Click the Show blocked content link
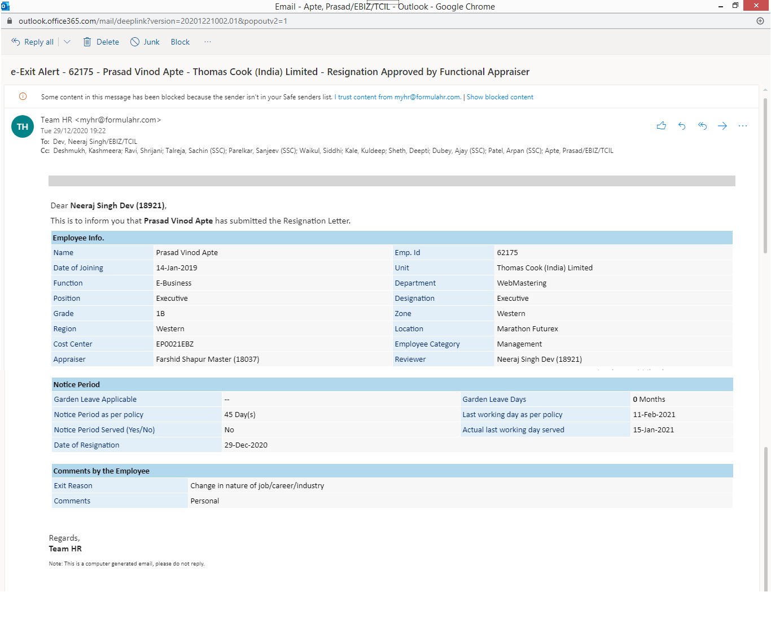This screenshot has width=771, height=640. coord(500,97)
